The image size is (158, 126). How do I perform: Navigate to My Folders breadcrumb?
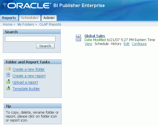tap(26, 24)
